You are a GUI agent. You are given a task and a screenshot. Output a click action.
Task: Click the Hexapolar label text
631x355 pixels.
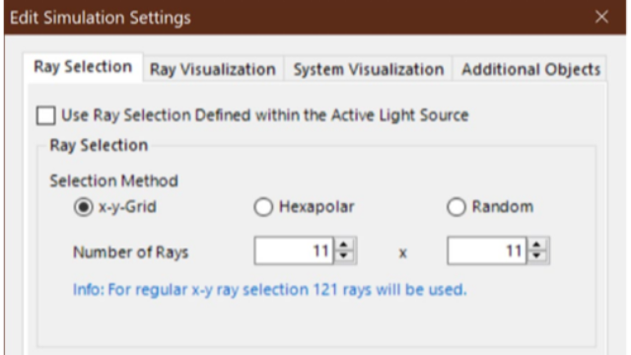click(x=316, y=207)
